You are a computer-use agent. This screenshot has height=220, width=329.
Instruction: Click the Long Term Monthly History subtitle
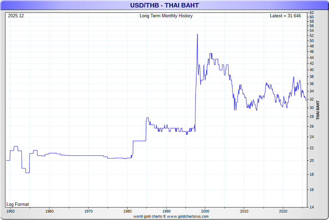[166, 16]
